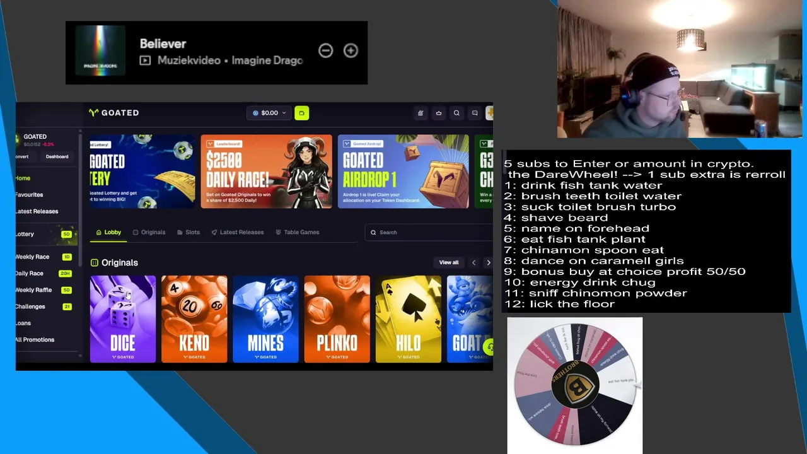
Task: Open the green wallet button
Action: pos(301,113)
